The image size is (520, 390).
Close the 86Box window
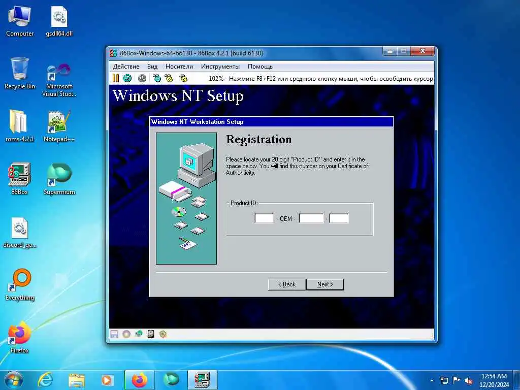coord(422,51)
